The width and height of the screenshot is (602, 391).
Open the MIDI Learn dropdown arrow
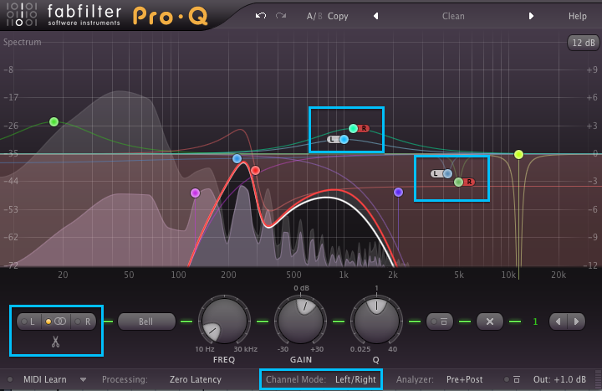83,380
